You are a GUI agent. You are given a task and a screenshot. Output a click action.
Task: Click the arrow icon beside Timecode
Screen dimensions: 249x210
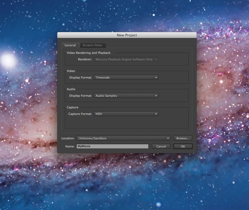156,78
